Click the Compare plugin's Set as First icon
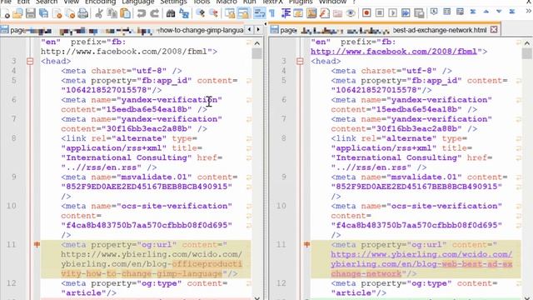The height and width of the screenshot is (300, 533). point(434,12)
